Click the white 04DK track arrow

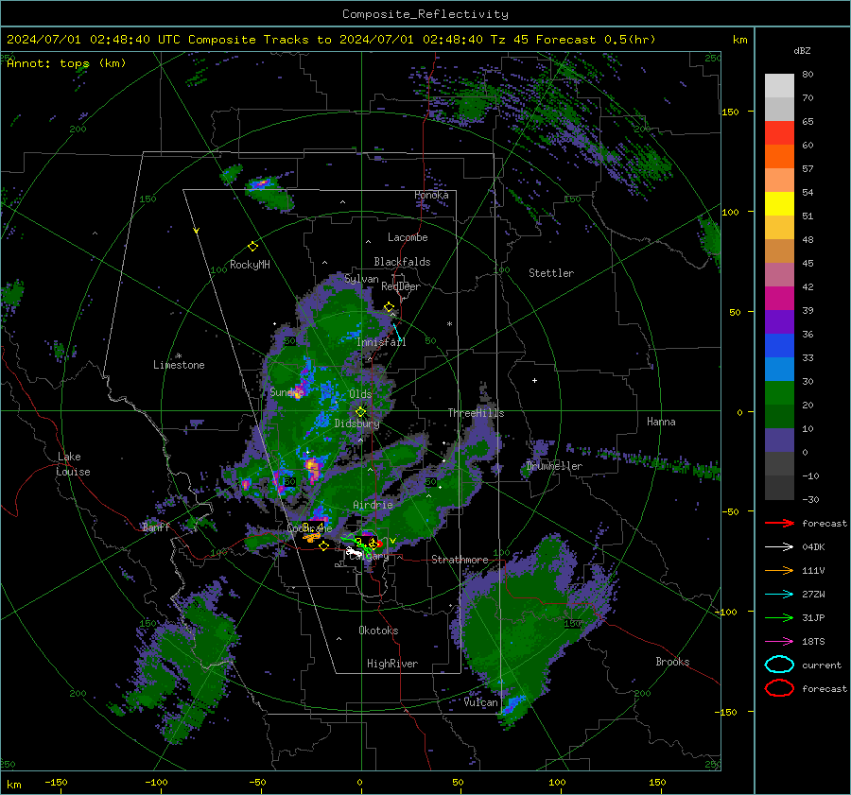pyautogui.click(x=779, y=547)
